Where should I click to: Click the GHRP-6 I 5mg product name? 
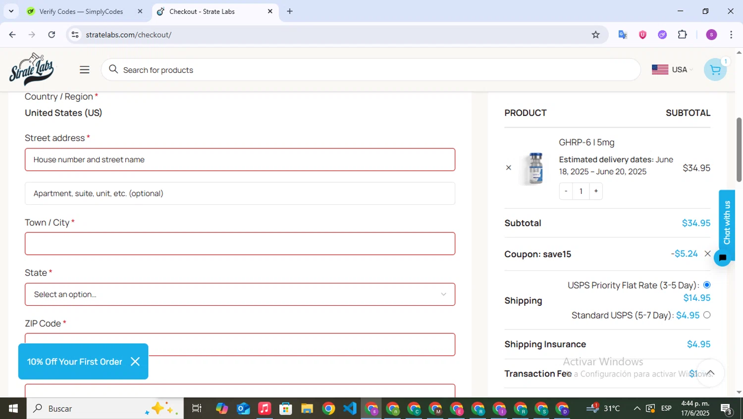pyautogui.click(x=586, y=142)
